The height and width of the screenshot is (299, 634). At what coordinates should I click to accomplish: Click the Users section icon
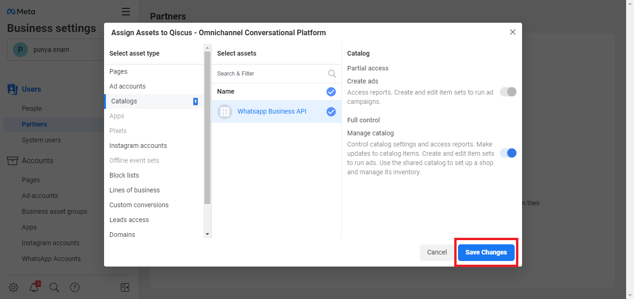(13, 89)
